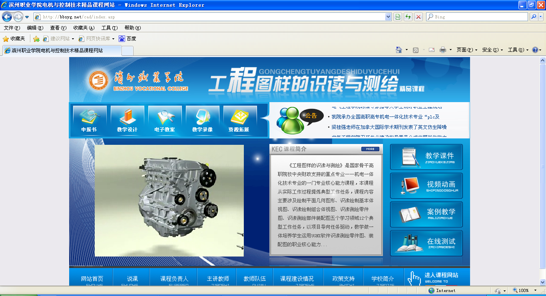The width and height of the screenshot is (546, 296).
Task: Open the 收藏夹 menu in menu bar
Action: coord(84,28)
